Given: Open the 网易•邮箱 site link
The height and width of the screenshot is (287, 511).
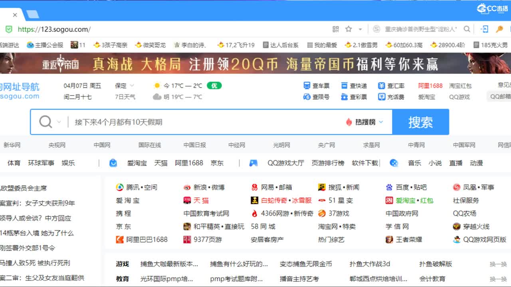Looking at the screenshot, I should tap(271, 187).
